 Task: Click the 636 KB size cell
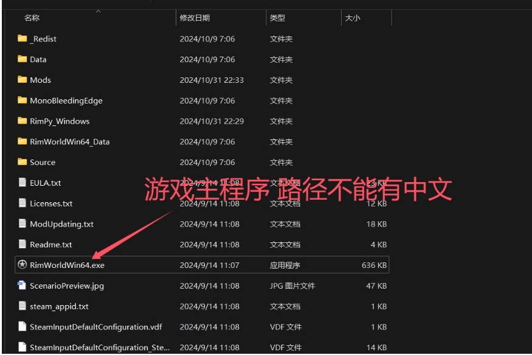(375, 265)
